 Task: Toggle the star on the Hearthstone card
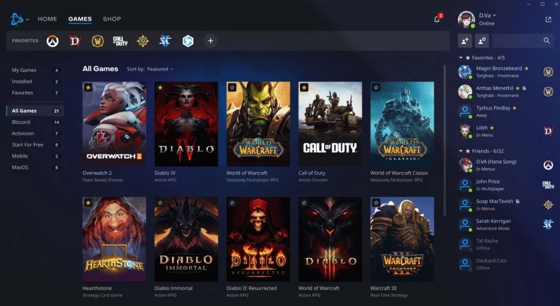pyautogui.click(x=88, y=203)
